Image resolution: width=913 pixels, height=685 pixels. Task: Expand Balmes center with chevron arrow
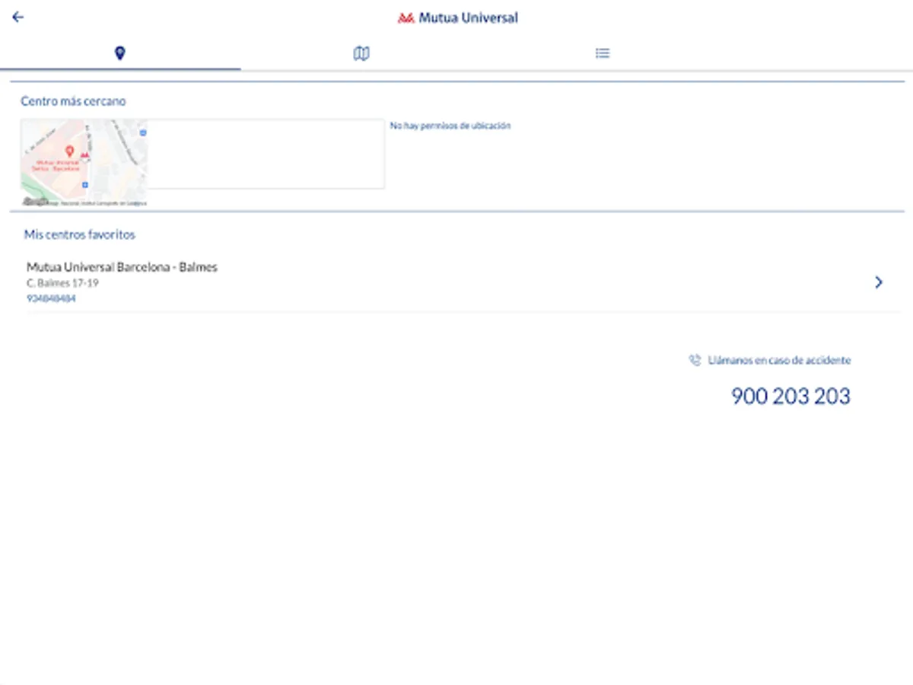tap(879, 282)
